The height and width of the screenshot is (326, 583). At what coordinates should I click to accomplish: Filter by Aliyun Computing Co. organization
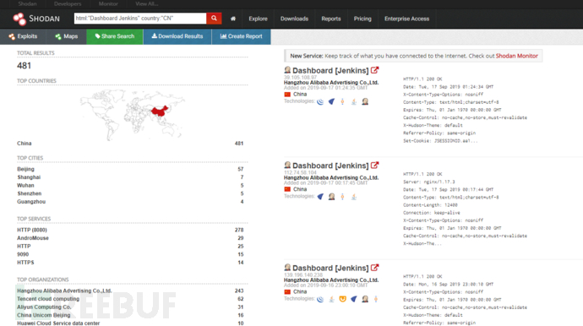[44, 307]
